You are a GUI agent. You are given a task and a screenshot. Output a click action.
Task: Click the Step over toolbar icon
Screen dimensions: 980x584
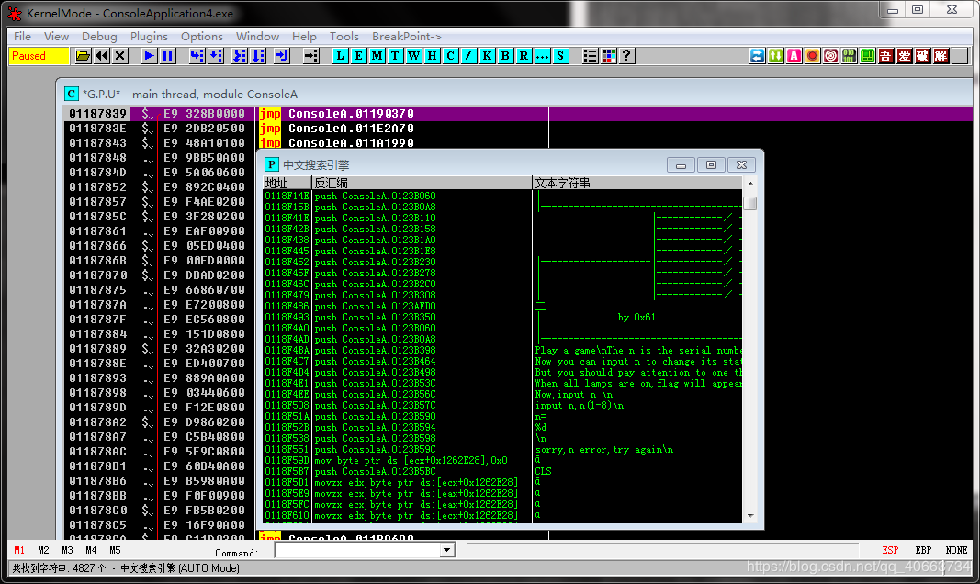pyautogui.click(x=216, y=56)
